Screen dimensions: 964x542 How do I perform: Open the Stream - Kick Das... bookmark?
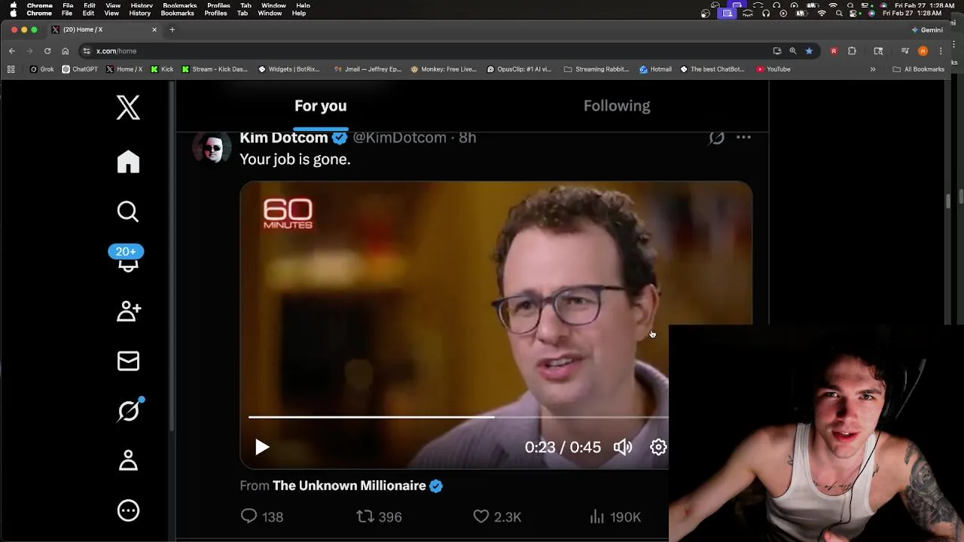pyautogui.click(x=215, y=69)
